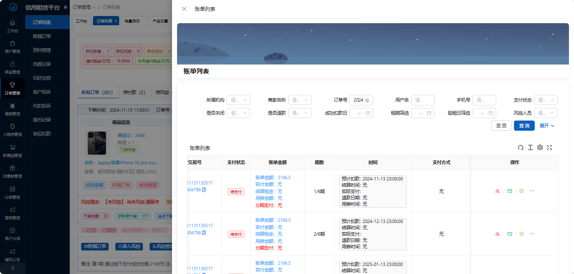Open the 起租日筛选 date range picker
The height and width of the screenshot is (274, 574).
(484, 113)
